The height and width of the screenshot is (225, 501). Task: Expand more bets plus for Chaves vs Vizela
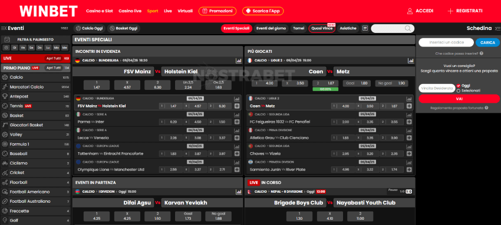409,154
